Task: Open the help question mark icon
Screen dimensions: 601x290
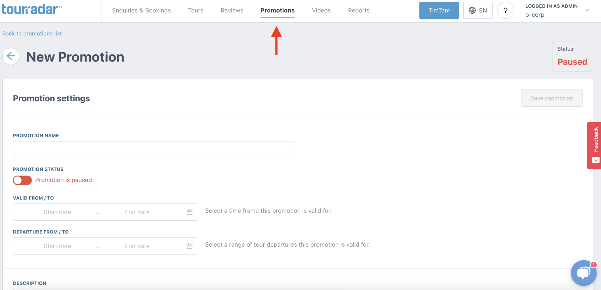Action: click(505, 10)
